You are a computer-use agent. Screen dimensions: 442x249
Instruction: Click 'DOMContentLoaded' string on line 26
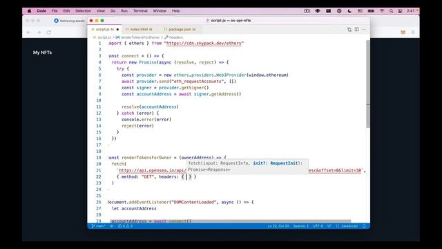[194, 202]
